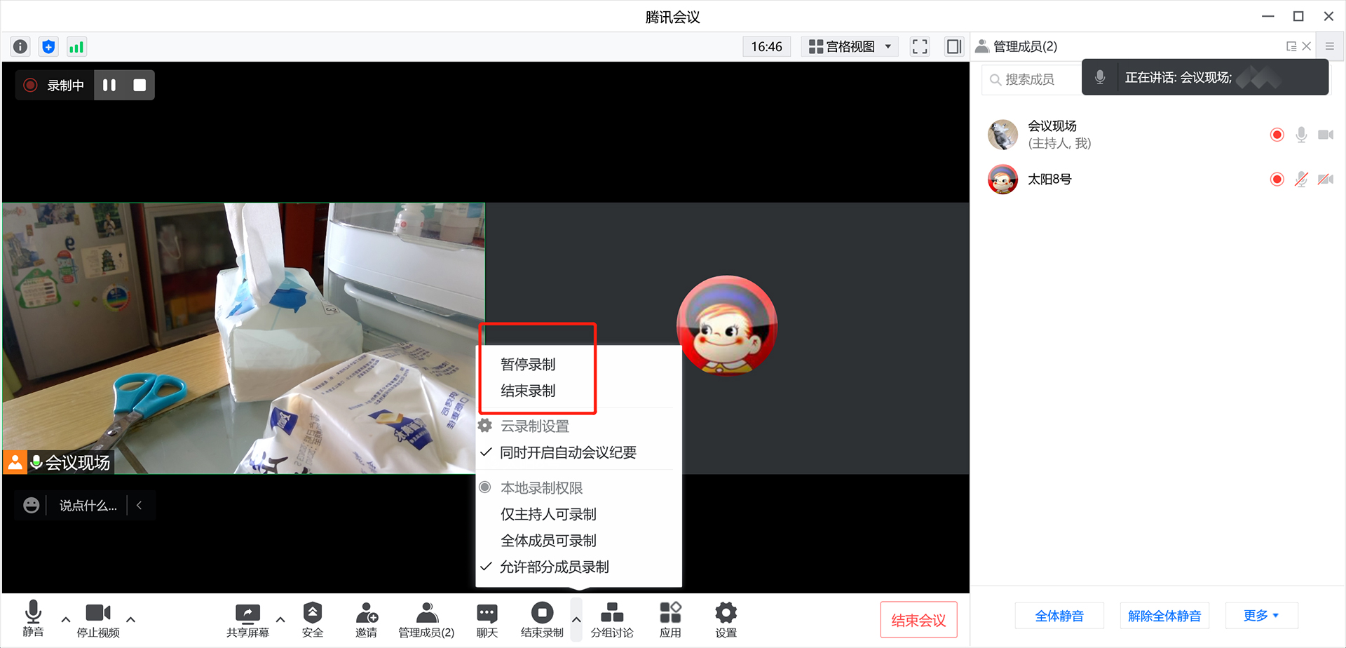This screenshot has width=1346, height=648.
Task: Open the meeting info icon
Action: click(x=20, y=47)
